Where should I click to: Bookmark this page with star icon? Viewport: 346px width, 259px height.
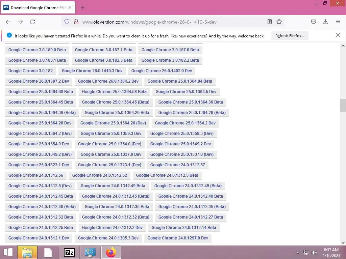pyautogui.click(x=279, y=22)
